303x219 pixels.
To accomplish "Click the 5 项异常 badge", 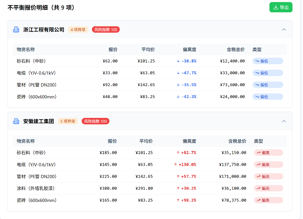I will coord(68,121).
